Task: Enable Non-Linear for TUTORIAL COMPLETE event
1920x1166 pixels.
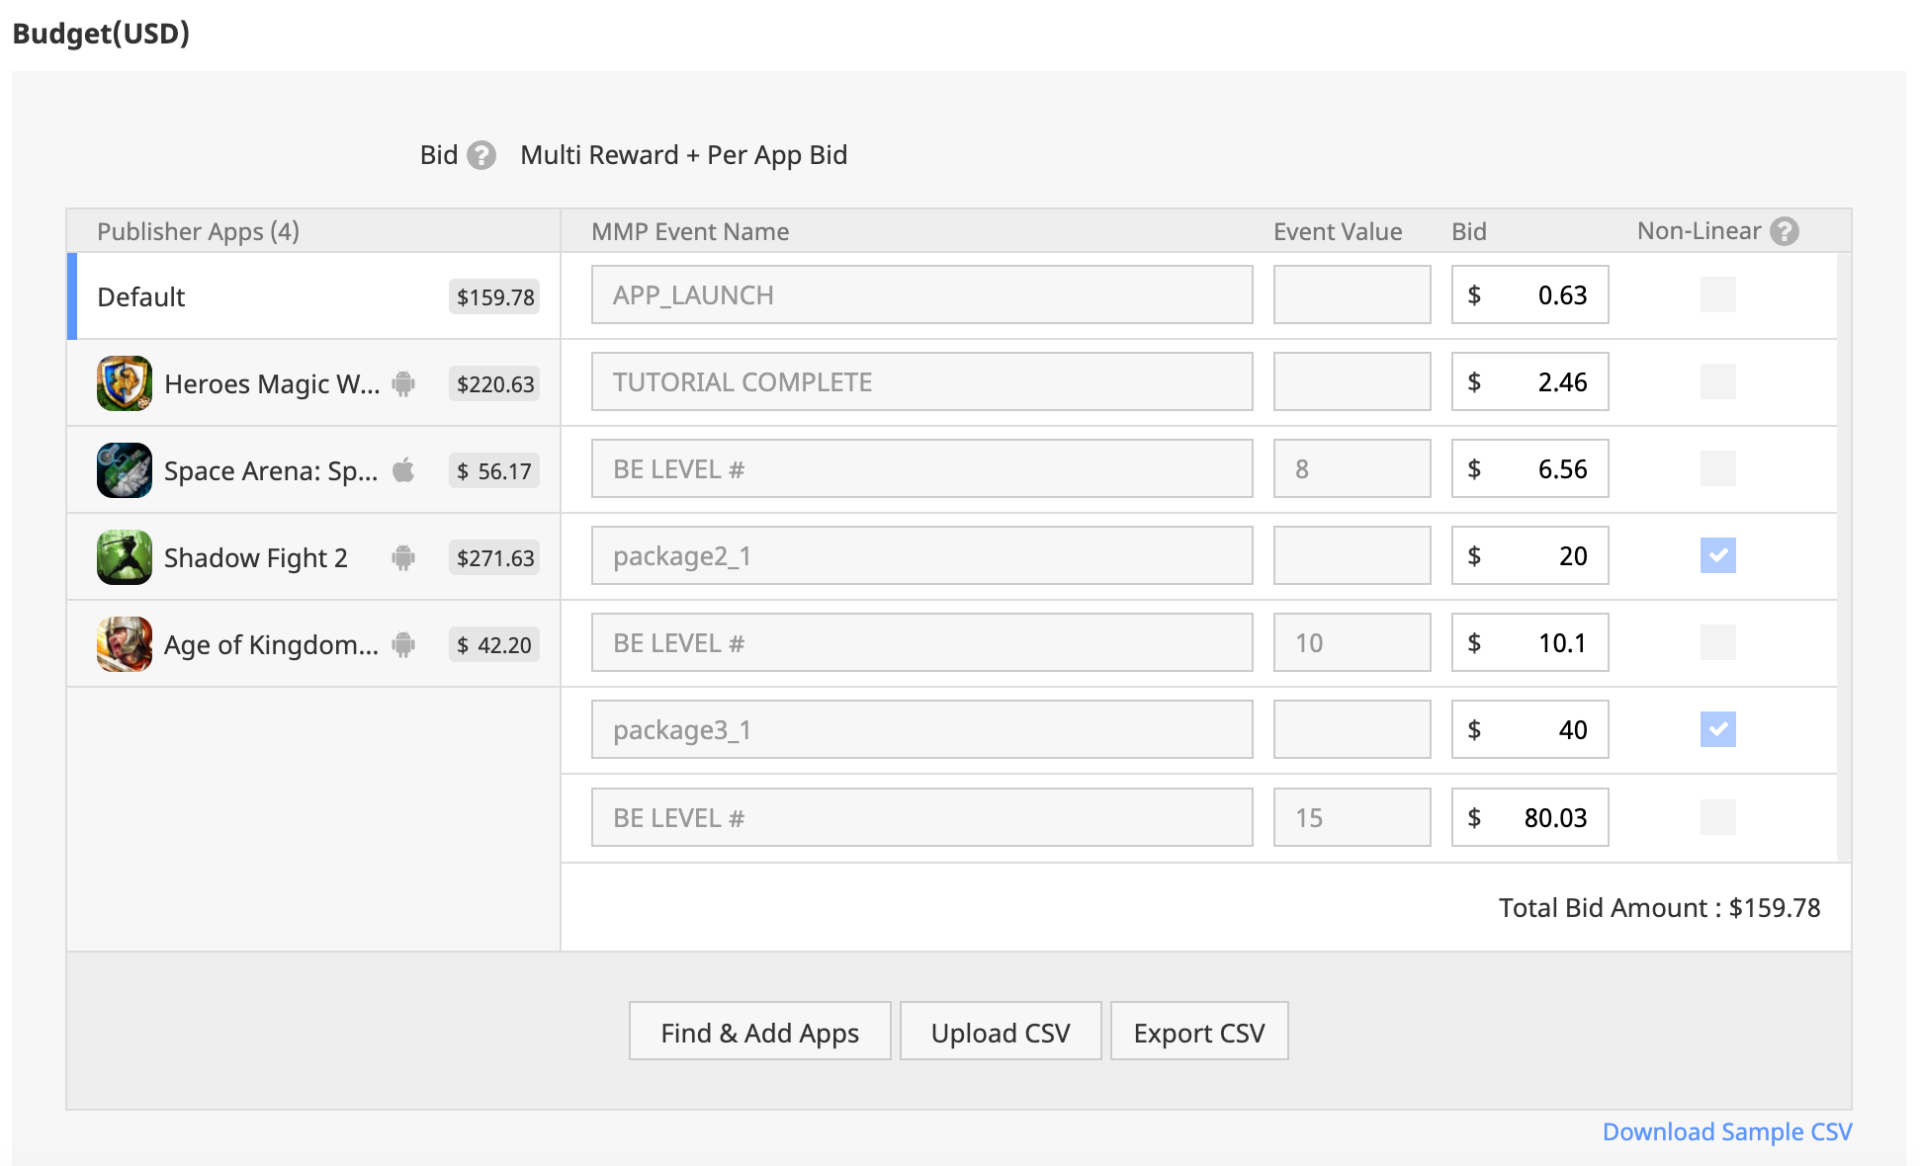Action: click(x=1717, y=381)
